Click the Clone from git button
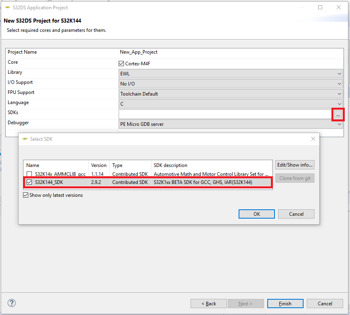 [295, 178]
